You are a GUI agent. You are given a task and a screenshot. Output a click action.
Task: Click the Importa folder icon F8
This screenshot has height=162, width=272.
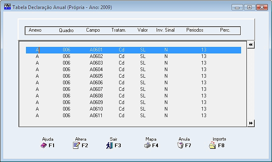coord(212,145)
